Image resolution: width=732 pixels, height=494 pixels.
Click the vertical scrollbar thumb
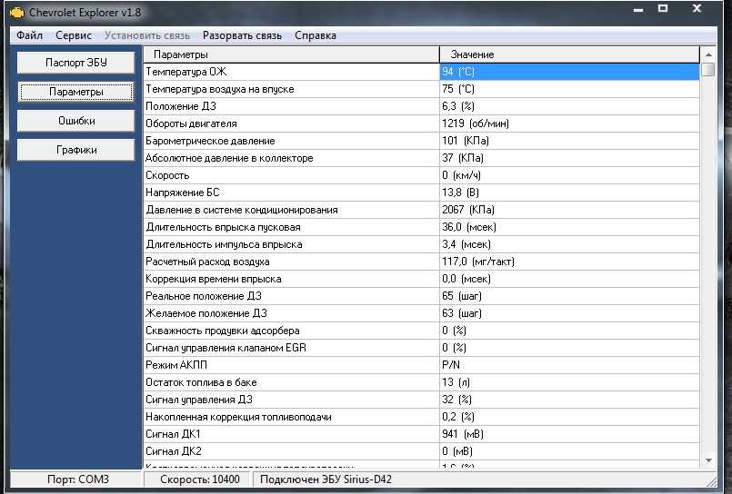(x=708, y=70)
